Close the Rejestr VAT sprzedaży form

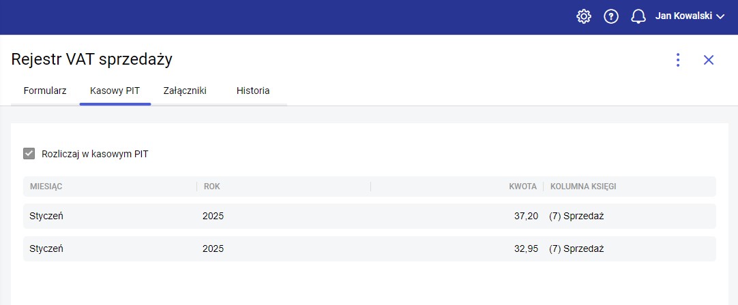point(709,60)
